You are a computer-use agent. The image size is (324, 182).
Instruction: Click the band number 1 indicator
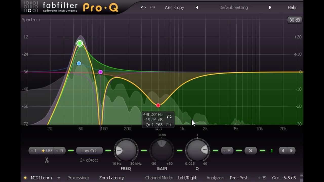tap(272, 151)
